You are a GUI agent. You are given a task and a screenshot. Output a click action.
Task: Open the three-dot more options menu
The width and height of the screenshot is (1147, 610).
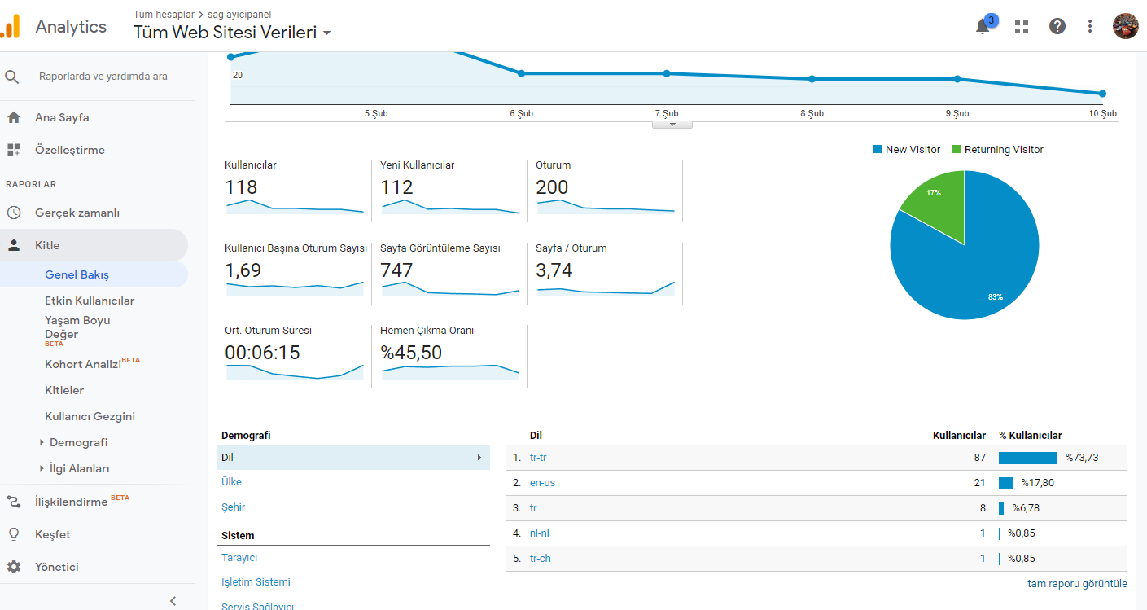pyautogui.click(x=1090, y=26)
